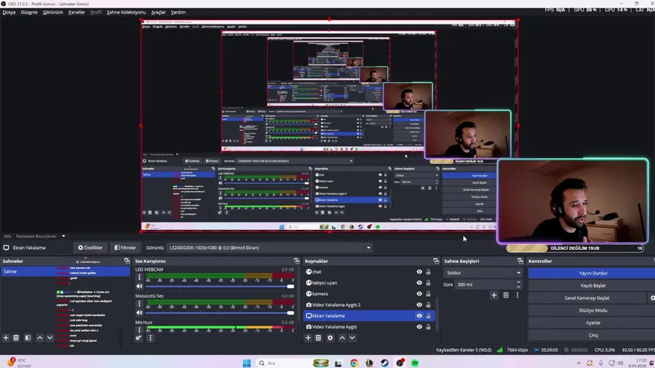The width and height of the screenshot is (655, 368).
Task: Open advanced audio properties gear in Ses Karıştırıcı
Action: tap(138, 338)
